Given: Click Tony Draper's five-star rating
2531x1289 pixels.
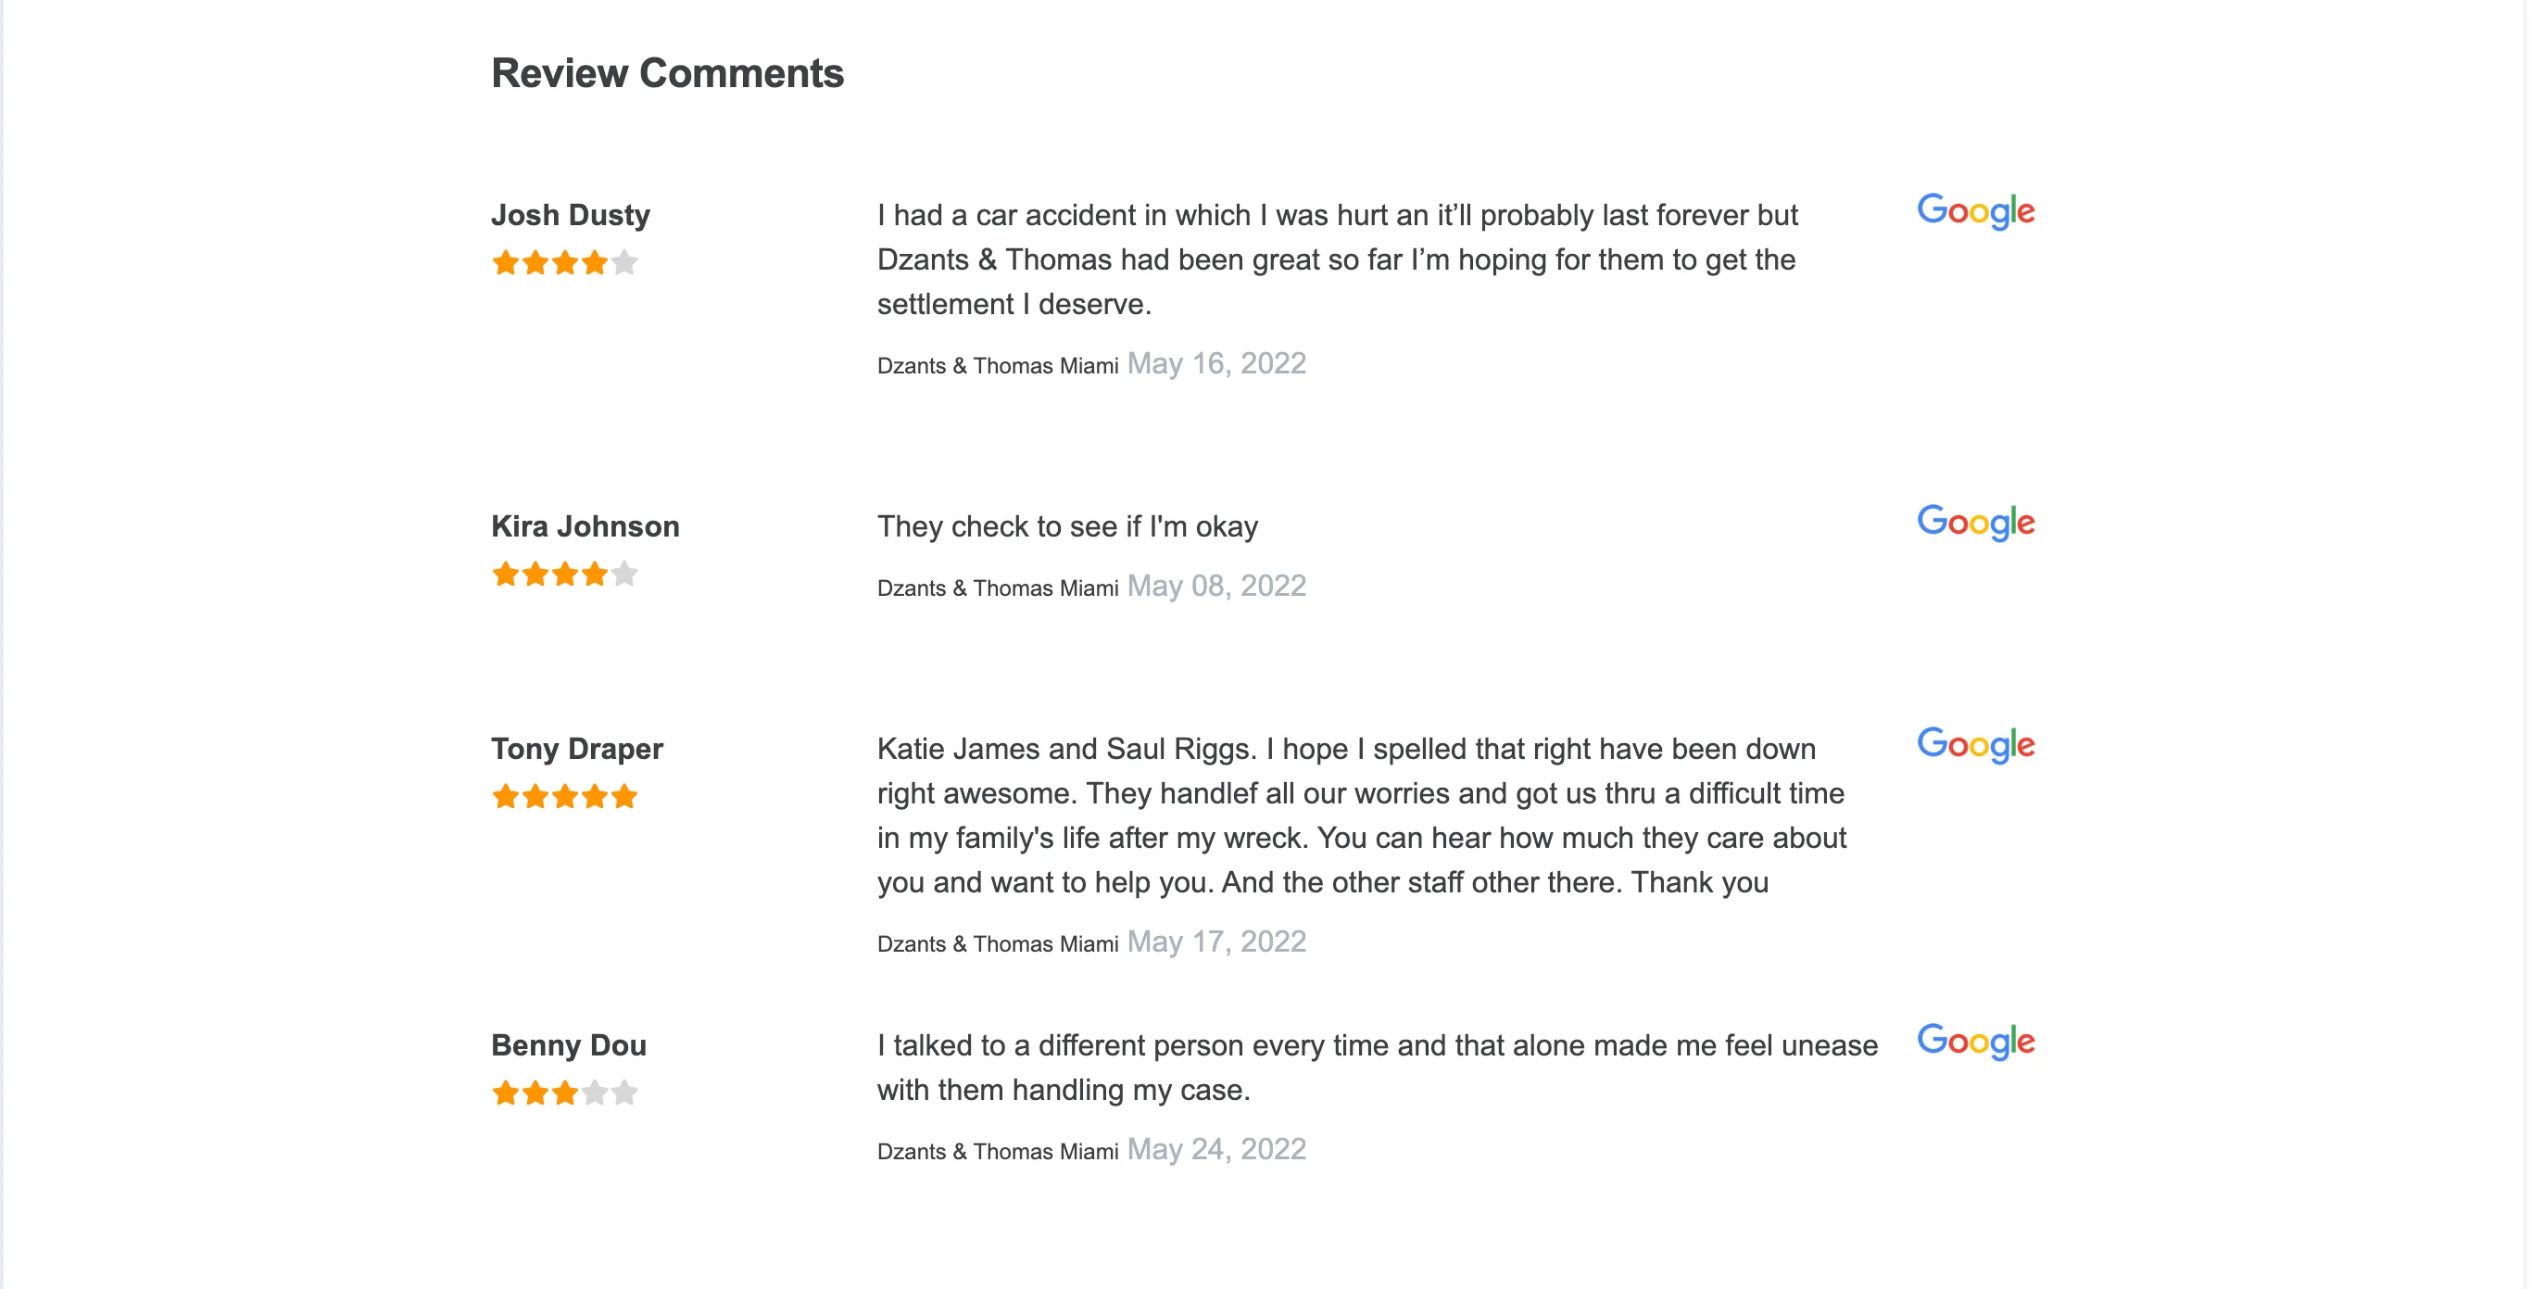Looking at the screenshot, I should coord(565,796).
